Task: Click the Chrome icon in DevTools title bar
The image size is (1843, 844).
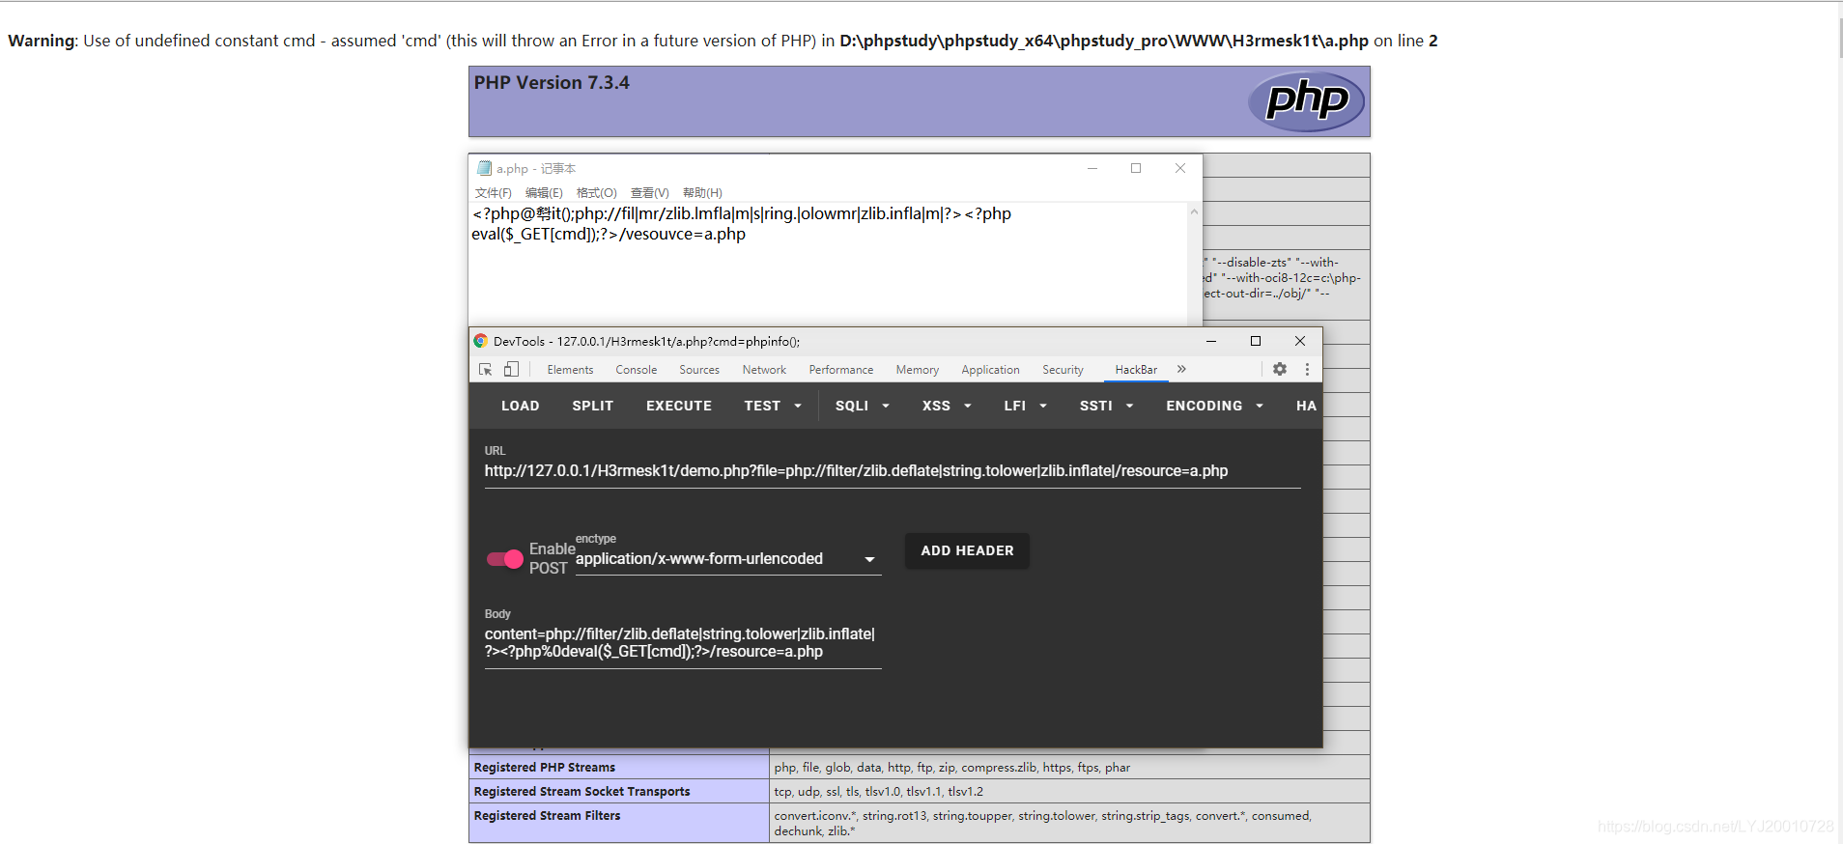Action: (x=480, y=341)
